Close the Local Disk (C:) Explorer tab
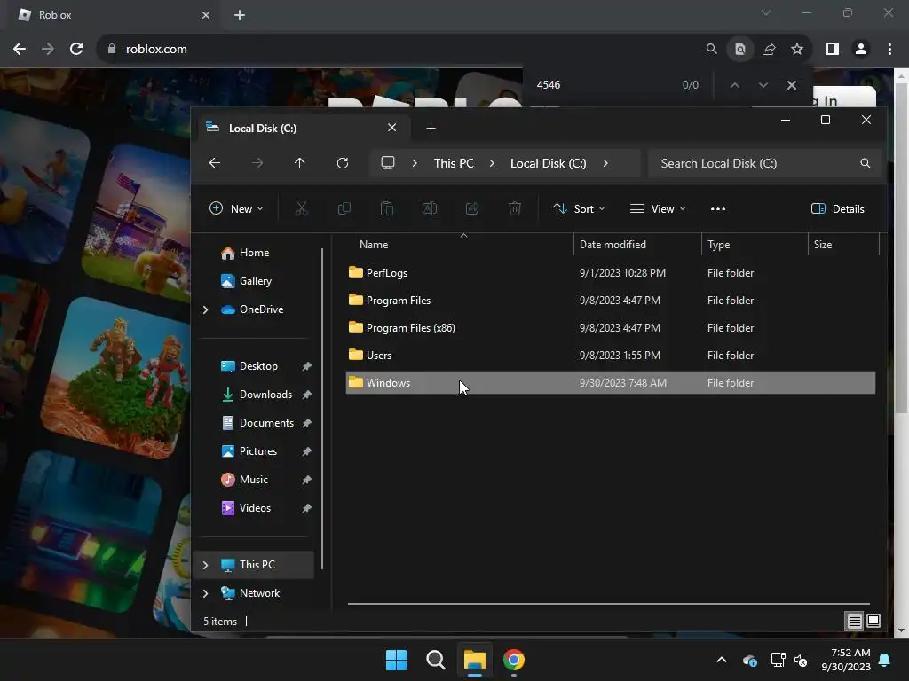The width and height of the screenshot is (909, 681). click(x=391, y=128)
